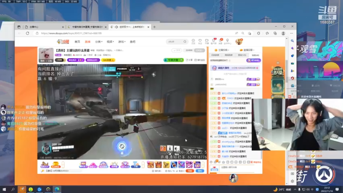Select the 日贡献榜 tab in chat panel

tap(215, 55)
